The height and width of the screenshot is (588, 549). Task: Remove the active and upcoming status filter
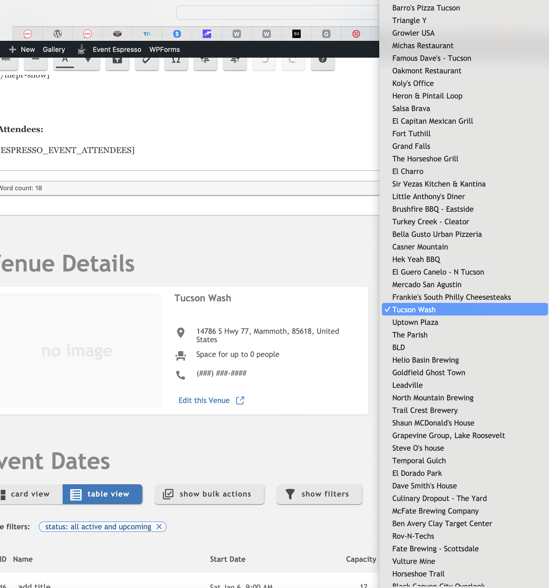coord(159,526)
